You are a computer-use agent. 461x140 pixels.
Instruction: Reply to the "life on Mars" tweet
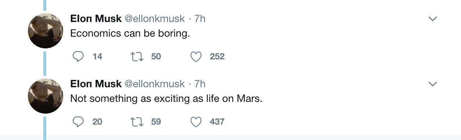click(x=78, y=122)
